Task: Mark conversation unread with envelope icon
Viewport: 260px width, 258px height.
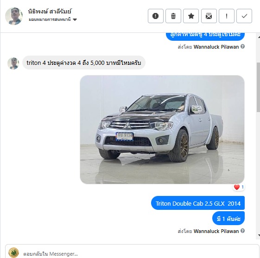Action: click(209, 16)
